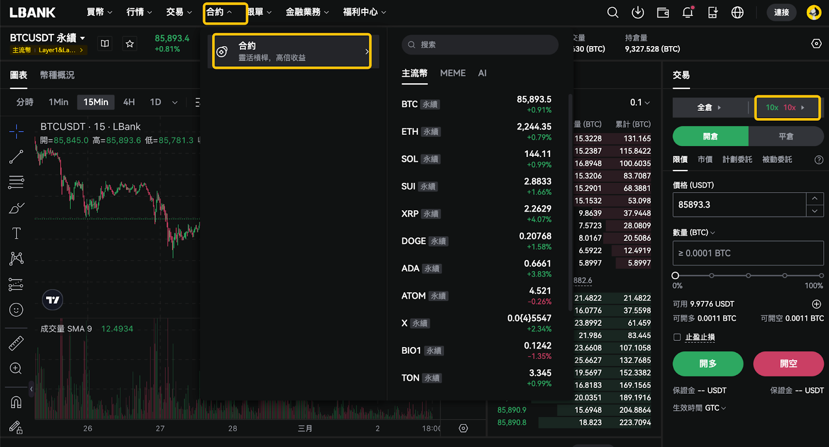Increase price with the up stepper
Viewport: 829px width, 447px height.
[815, 198]
